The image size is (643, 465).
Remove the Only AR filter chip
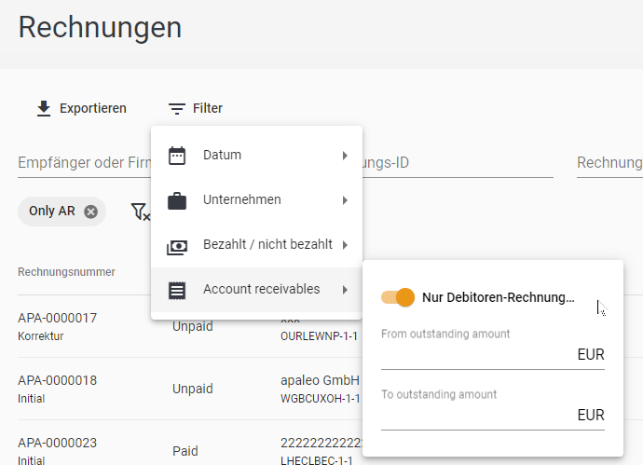[x=90, y=212]
